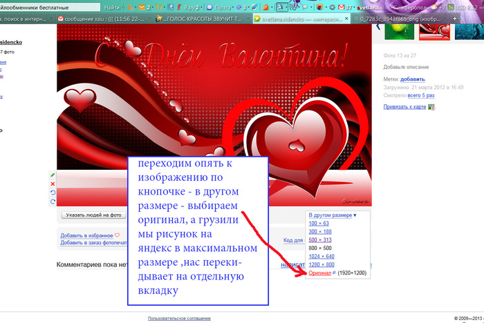Open the всего 5 раз views link
The height and width of the screenshot is (323, 484).
tap(419, 95)
